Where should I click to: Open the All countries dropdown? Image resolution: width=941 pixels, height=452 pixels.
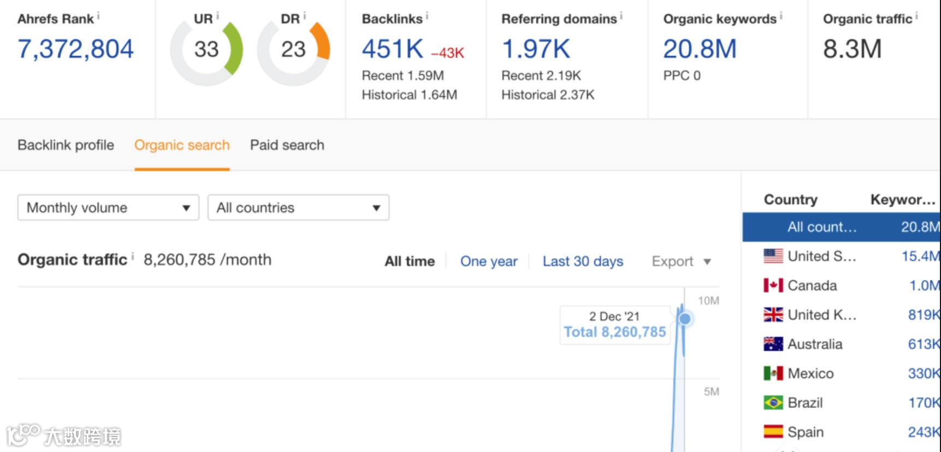click(298, 207)
